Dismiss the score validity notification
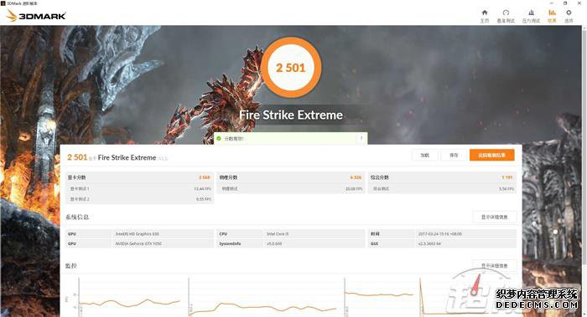Screen dimensions: 587x317 361,139
